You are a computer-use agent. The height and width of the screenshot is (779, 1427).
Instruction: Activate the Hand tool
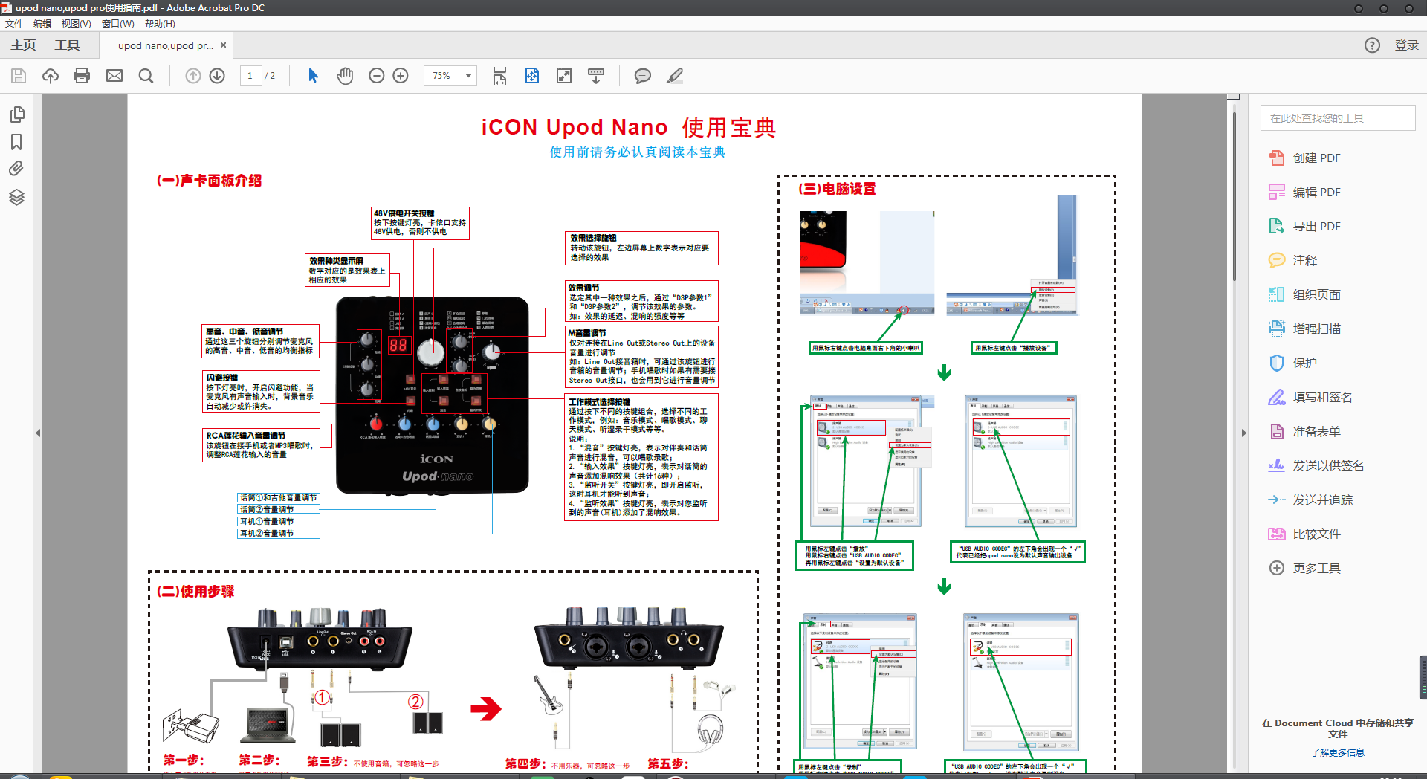[345, 75]
